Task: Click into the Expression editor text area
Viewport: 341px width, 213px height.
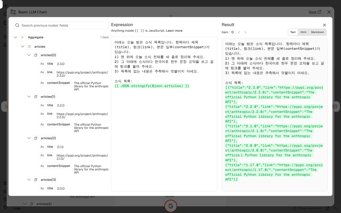Action: pyautogui.click(x=164, y=114)
